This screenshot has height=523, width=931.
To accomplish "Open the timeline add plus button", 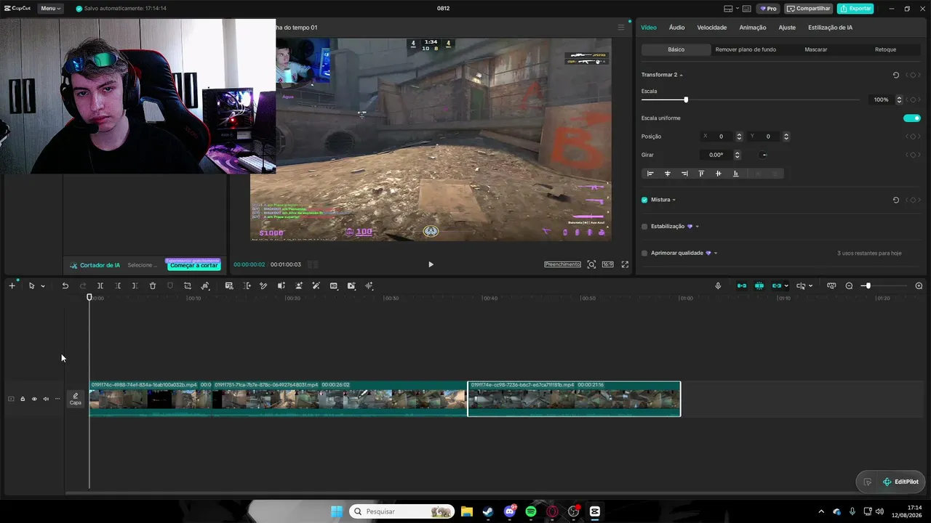I will tap(12, 286).
